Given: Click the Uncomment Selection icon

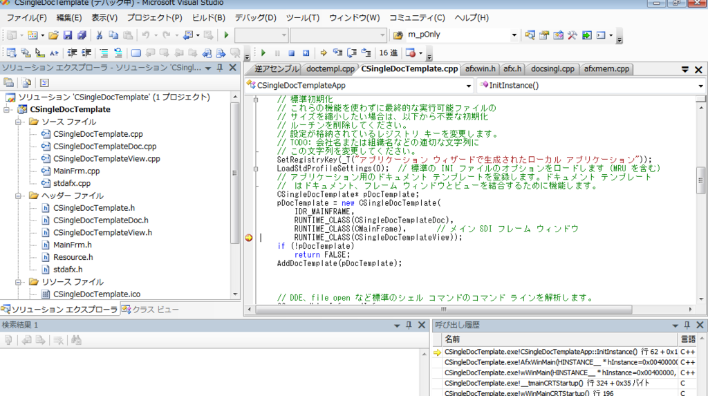Looking at the screenshot, I should pos(118,53).
